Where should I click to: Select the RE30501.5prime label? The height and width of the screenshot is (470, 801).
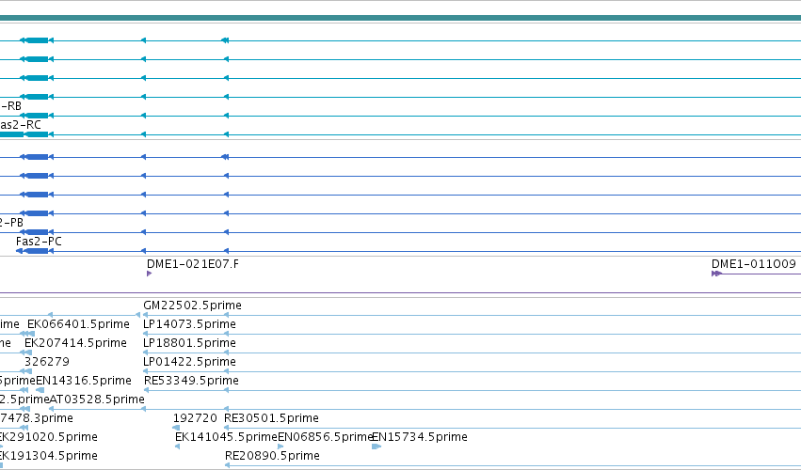[271, 418]
